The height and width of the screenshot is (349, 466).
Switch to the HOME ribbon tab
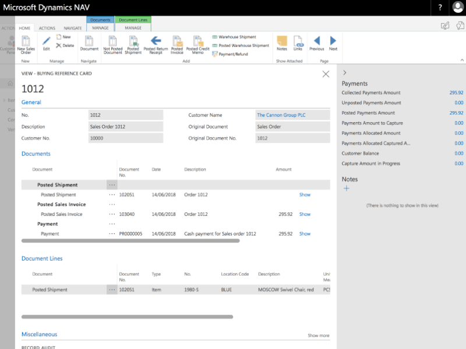(x=24, y=28)
